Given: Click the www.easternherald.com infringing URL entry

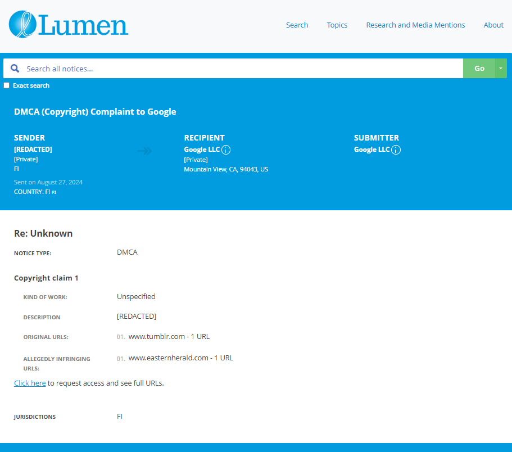Looking at the screenshot, I should click(x=180, y=358).
